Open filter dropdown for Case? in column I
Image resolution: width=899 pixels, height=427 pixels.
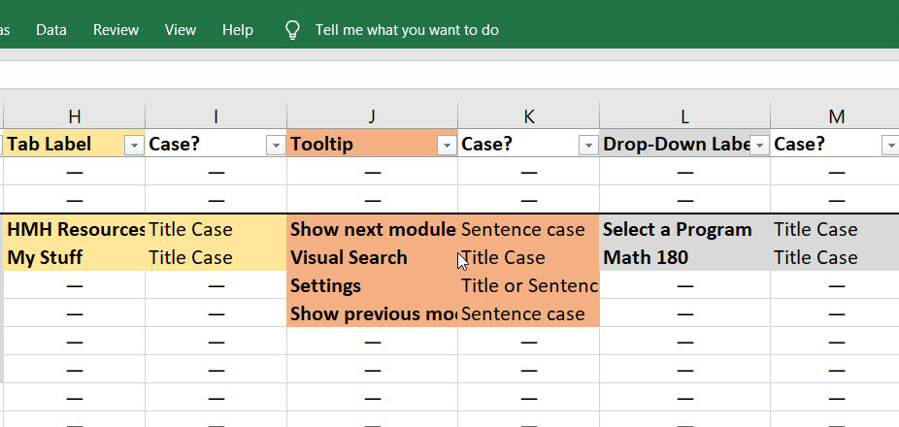tap(275, 145)
